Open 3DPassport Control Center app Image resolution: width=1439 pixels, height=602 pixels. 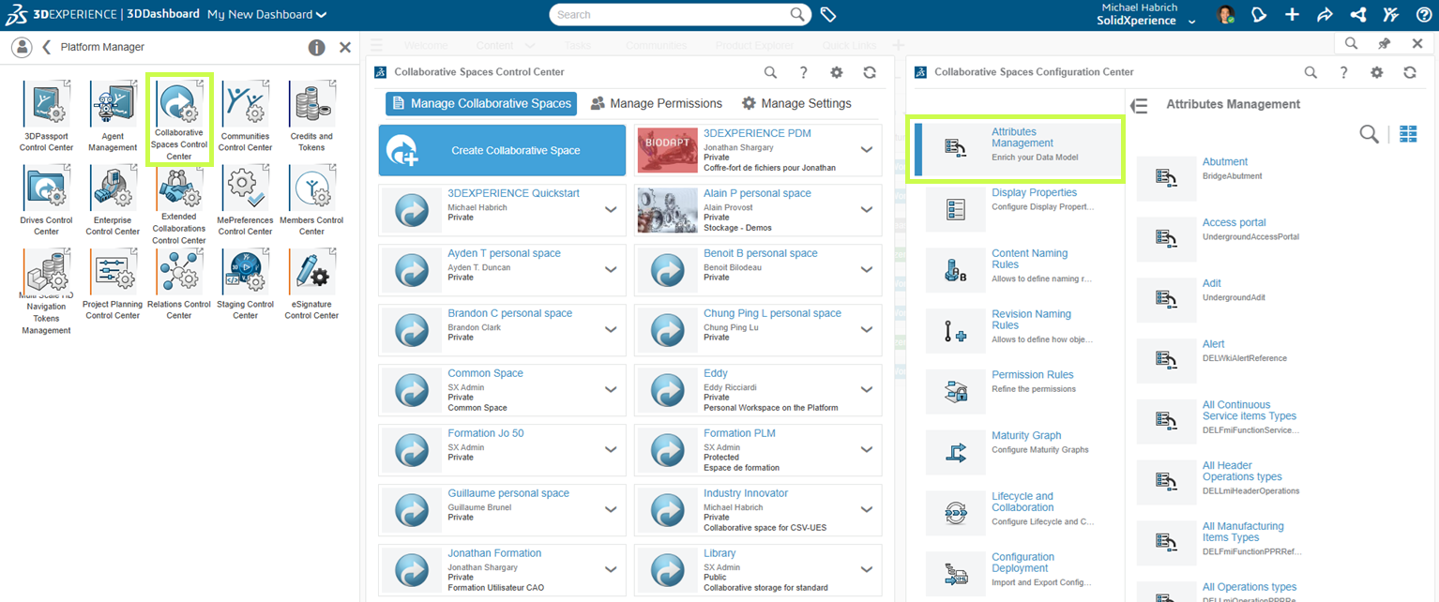(46, 116)
